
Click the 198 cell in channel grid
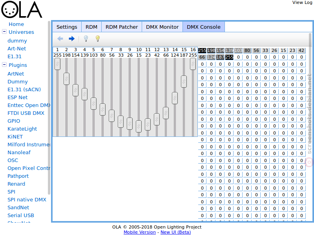tap(211, 50)
